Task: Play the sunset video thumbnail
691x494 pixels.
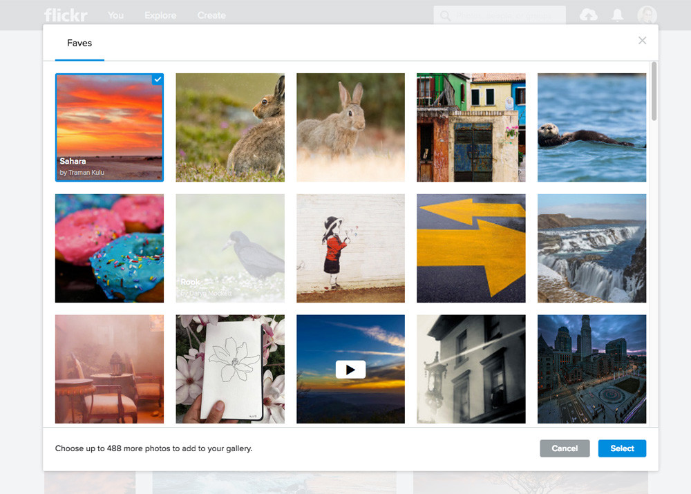Action: [x=350, y=369]
